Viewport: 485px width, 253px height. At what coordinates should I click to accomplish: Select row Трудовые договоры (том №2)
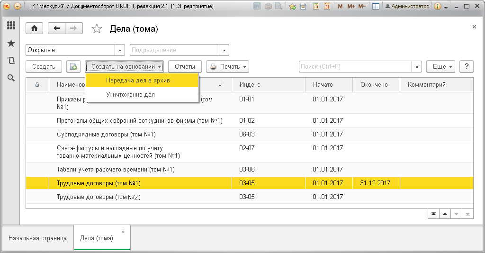[249, 197]
